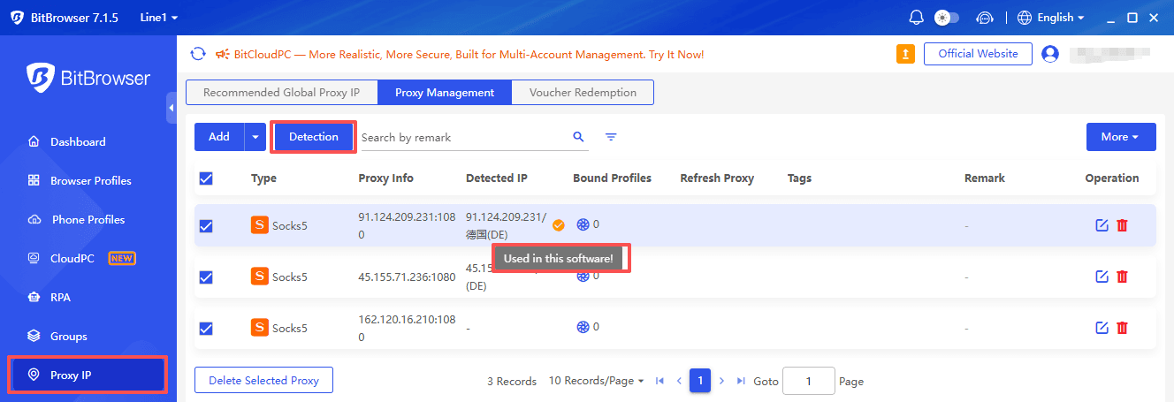Click bound profiles icon in 91.124.209.231 row
1174x402 pixels.
(x=583, y=224)
